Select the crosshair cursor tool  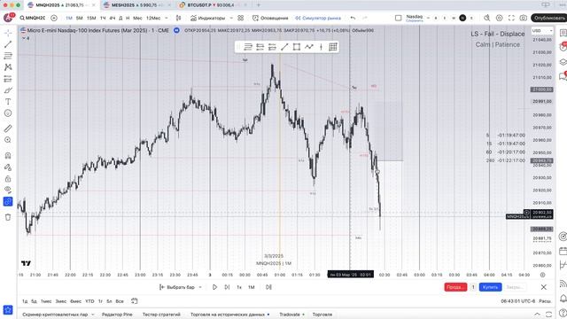click(x=8, y=33)
